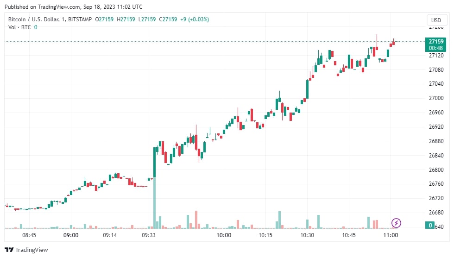This screenshot has width=454, height=258.
Task: Click the 10:00 time axis label
Action: [x=224, y=235]
